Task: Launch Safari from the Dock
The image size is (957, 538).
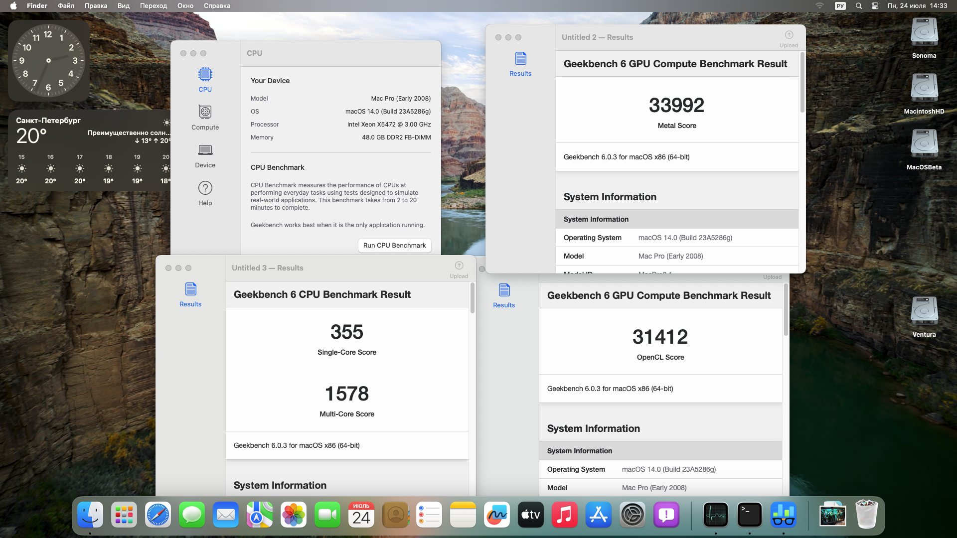Action: click(158, 515)
